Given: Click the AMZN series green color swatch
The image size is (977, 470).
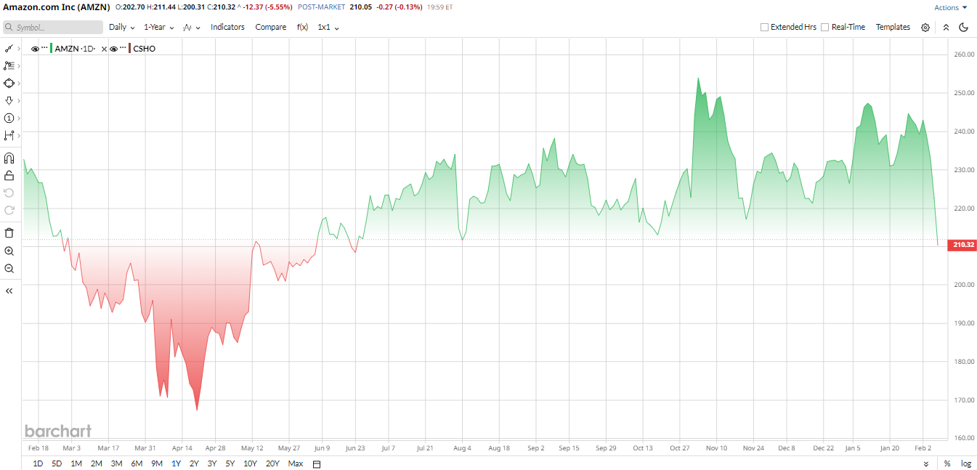Looking at the screenshot, I should coord(52,49).
